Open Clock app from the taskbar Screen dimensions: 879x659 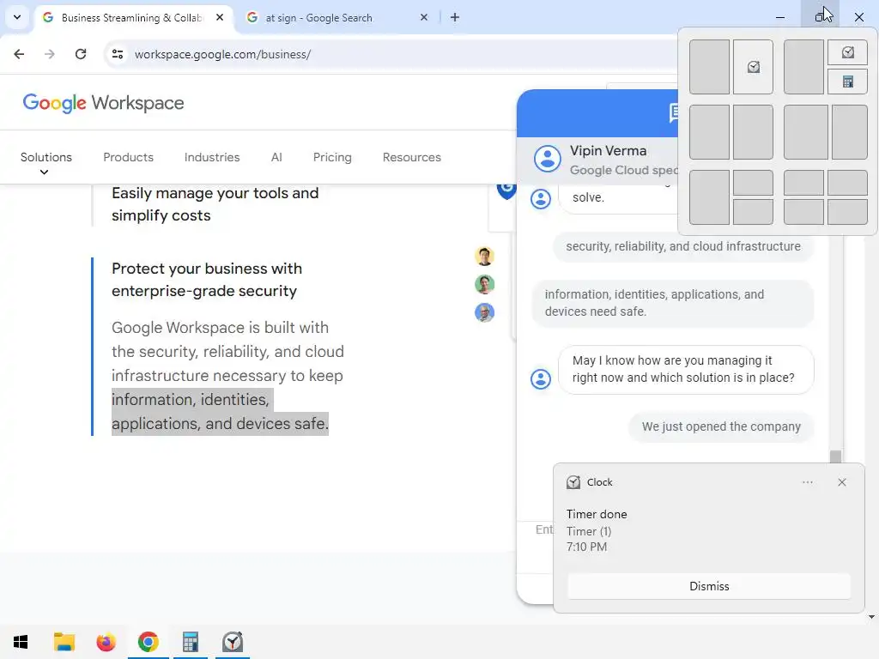point(232,642)
